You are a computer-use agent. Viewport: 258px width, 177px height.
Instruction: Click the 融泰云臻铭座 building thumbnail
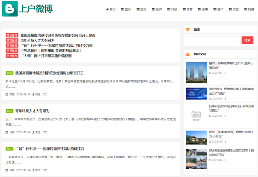[x=196, y=73]
